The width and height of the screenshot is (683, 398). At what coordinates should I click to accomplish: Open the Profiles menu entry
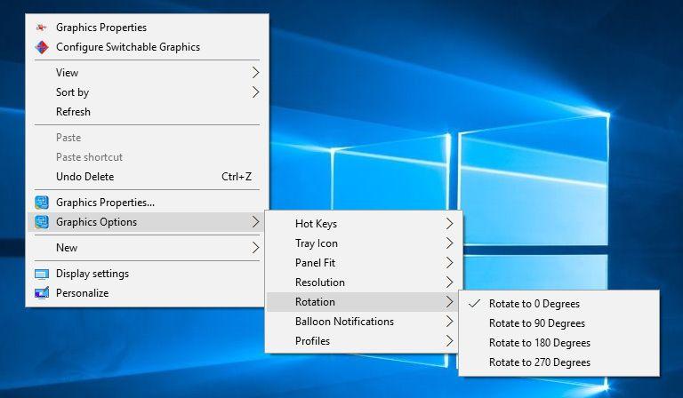coord(363,341)
